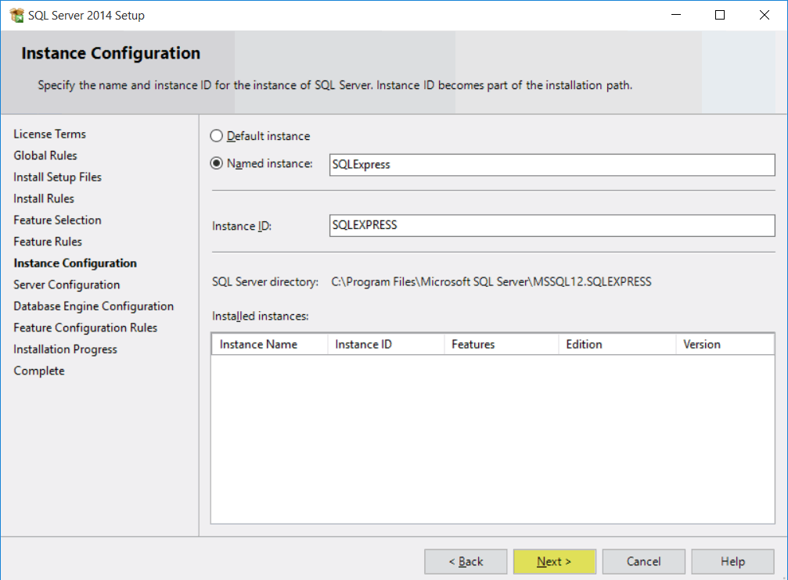Close the SQL Server 2014 Setup window
The height and width of the screenshot is (580, 788).
tap(765, 15)
